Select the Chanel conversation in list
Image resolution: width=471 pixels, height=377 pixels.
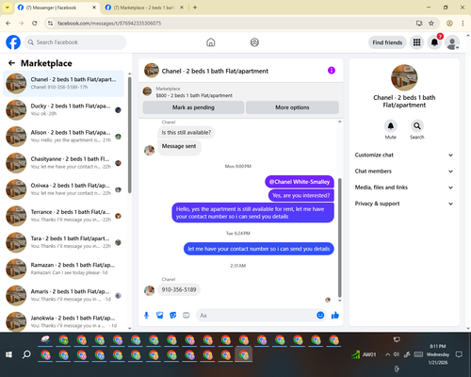(63, 83)
